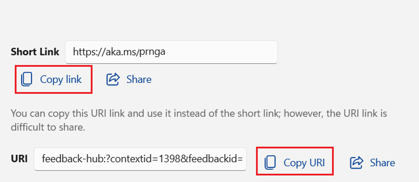This screenshot has width=419, height=182.
Task: Click the feedback-hub:?contextid text
Action: [100, 159]
